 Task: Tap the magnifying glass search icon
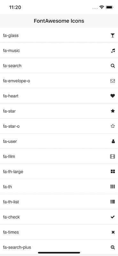pyautogui.click(x=113, y=66)
